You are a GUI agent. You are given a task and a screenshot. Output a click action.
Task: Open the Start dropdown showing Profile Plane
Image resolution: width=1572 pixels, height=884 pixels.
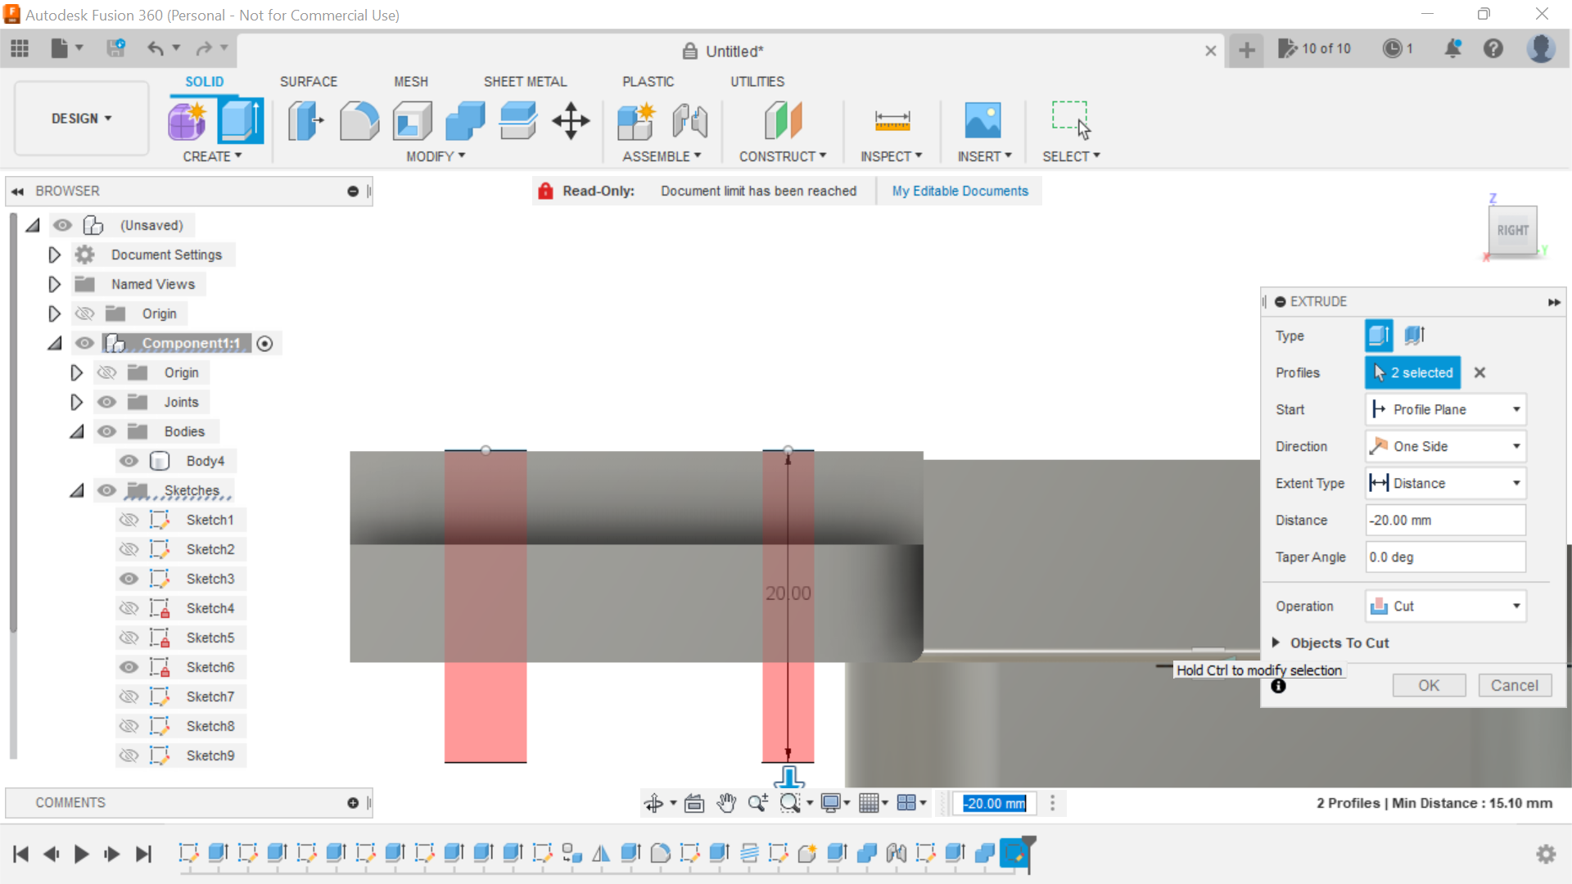pyautogui.click(x=1445, y=409)
